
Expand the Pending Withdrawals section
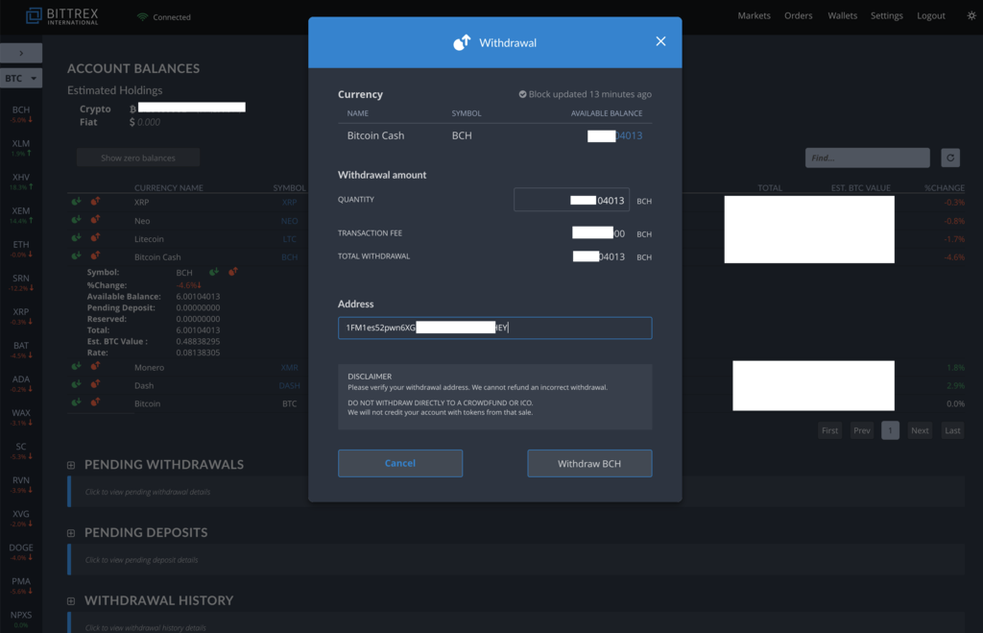click(71, 465)
